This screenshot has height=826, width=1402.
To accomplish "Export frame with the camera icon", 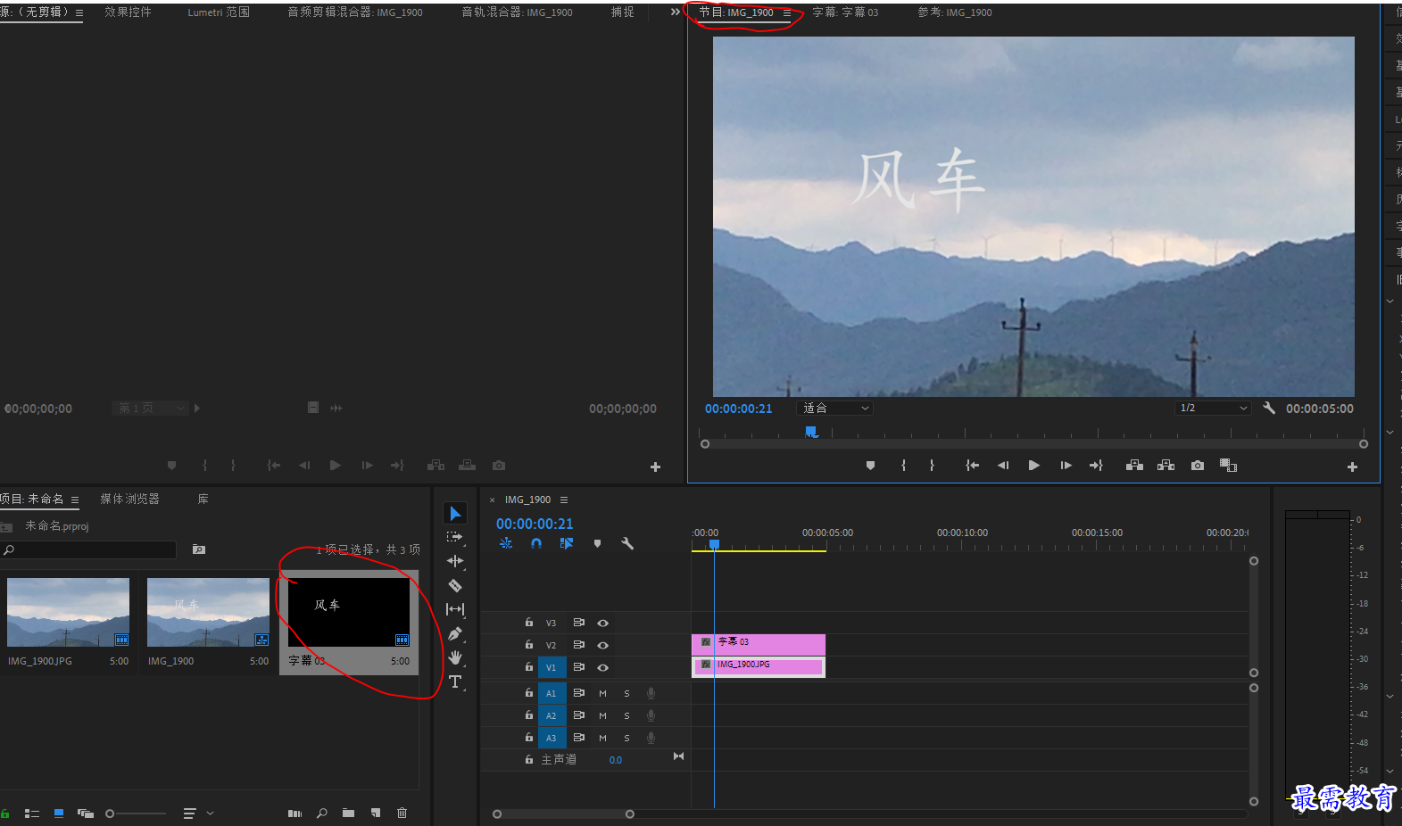I will pyautogui.click(x=1198, y=466).
